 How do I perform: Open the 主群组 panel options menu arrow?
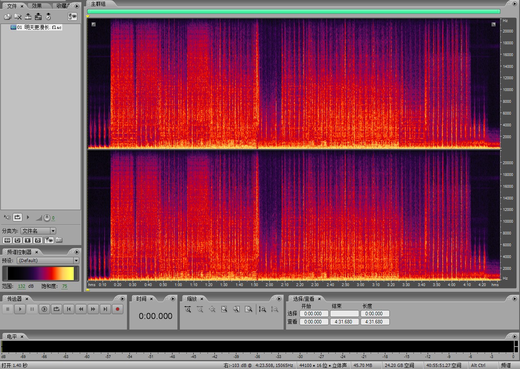(x=514, y=3)
